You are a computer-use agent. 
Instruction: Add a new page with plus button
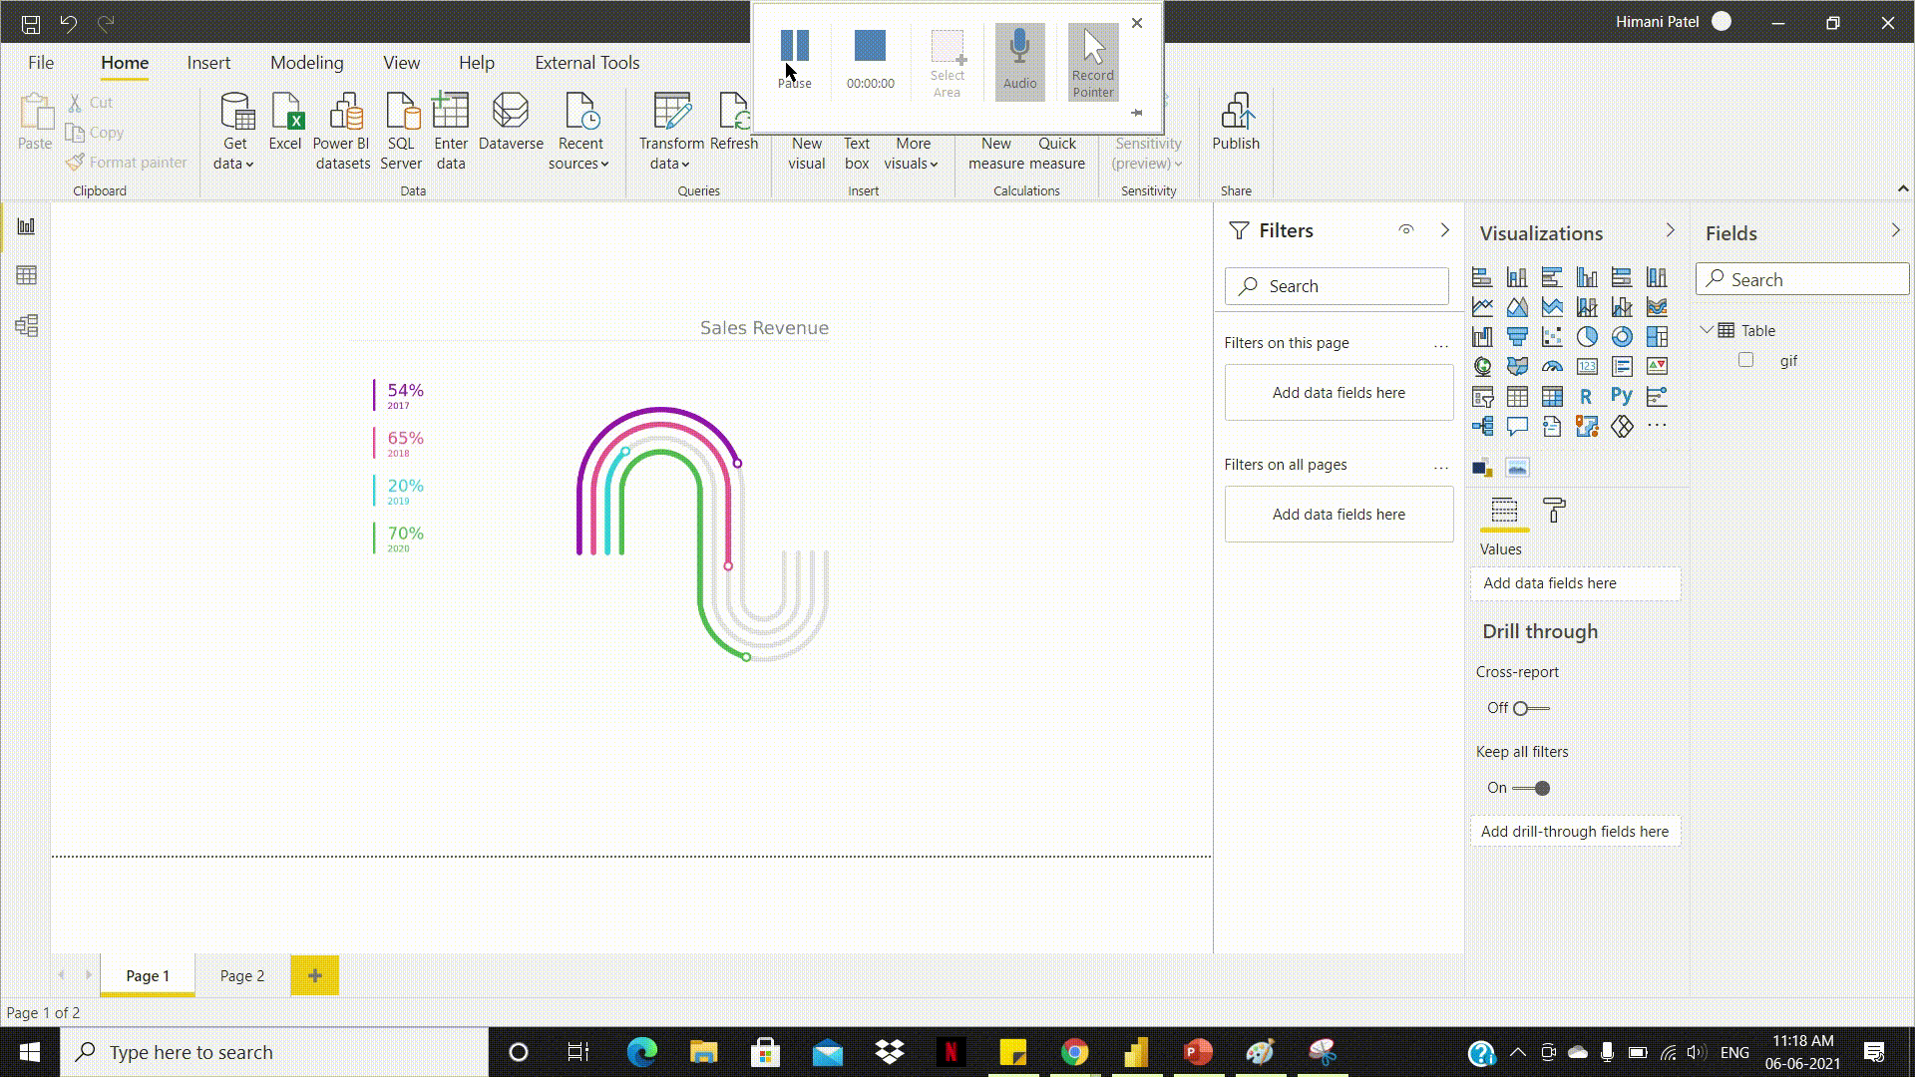pyautogui.click(x=315, y=975)
